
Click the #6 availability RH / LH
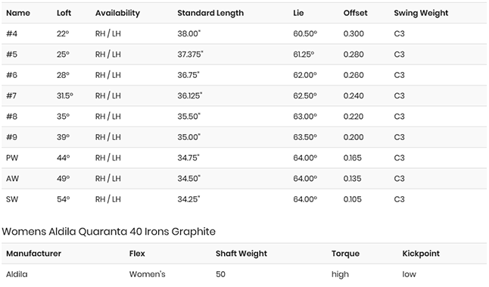coord(108,75)
